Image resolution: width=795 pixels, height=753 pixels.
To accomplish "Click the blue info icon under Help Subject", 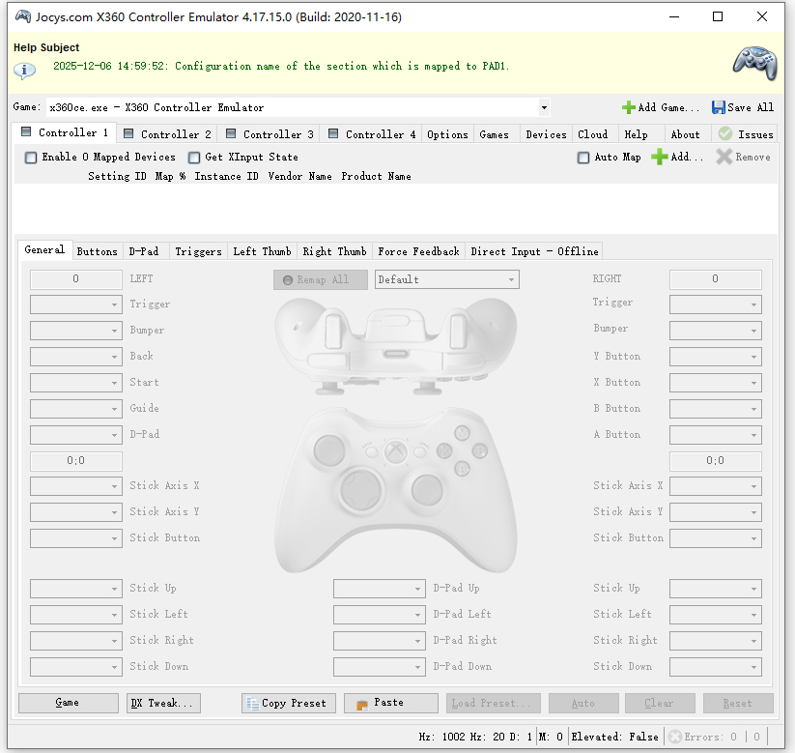I will [x=24, y=70].
